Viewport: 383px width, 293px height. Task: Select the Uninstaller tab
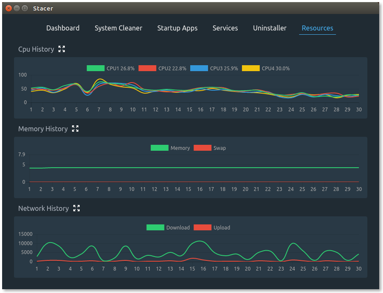pos(269,28)
